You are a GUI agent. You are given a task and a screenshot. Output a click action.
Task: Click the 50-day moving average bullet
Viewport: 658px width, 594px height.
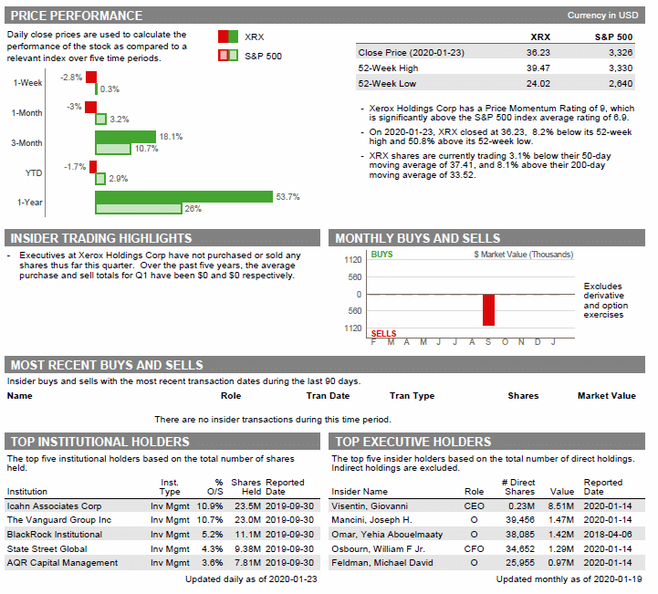(490, 165)
